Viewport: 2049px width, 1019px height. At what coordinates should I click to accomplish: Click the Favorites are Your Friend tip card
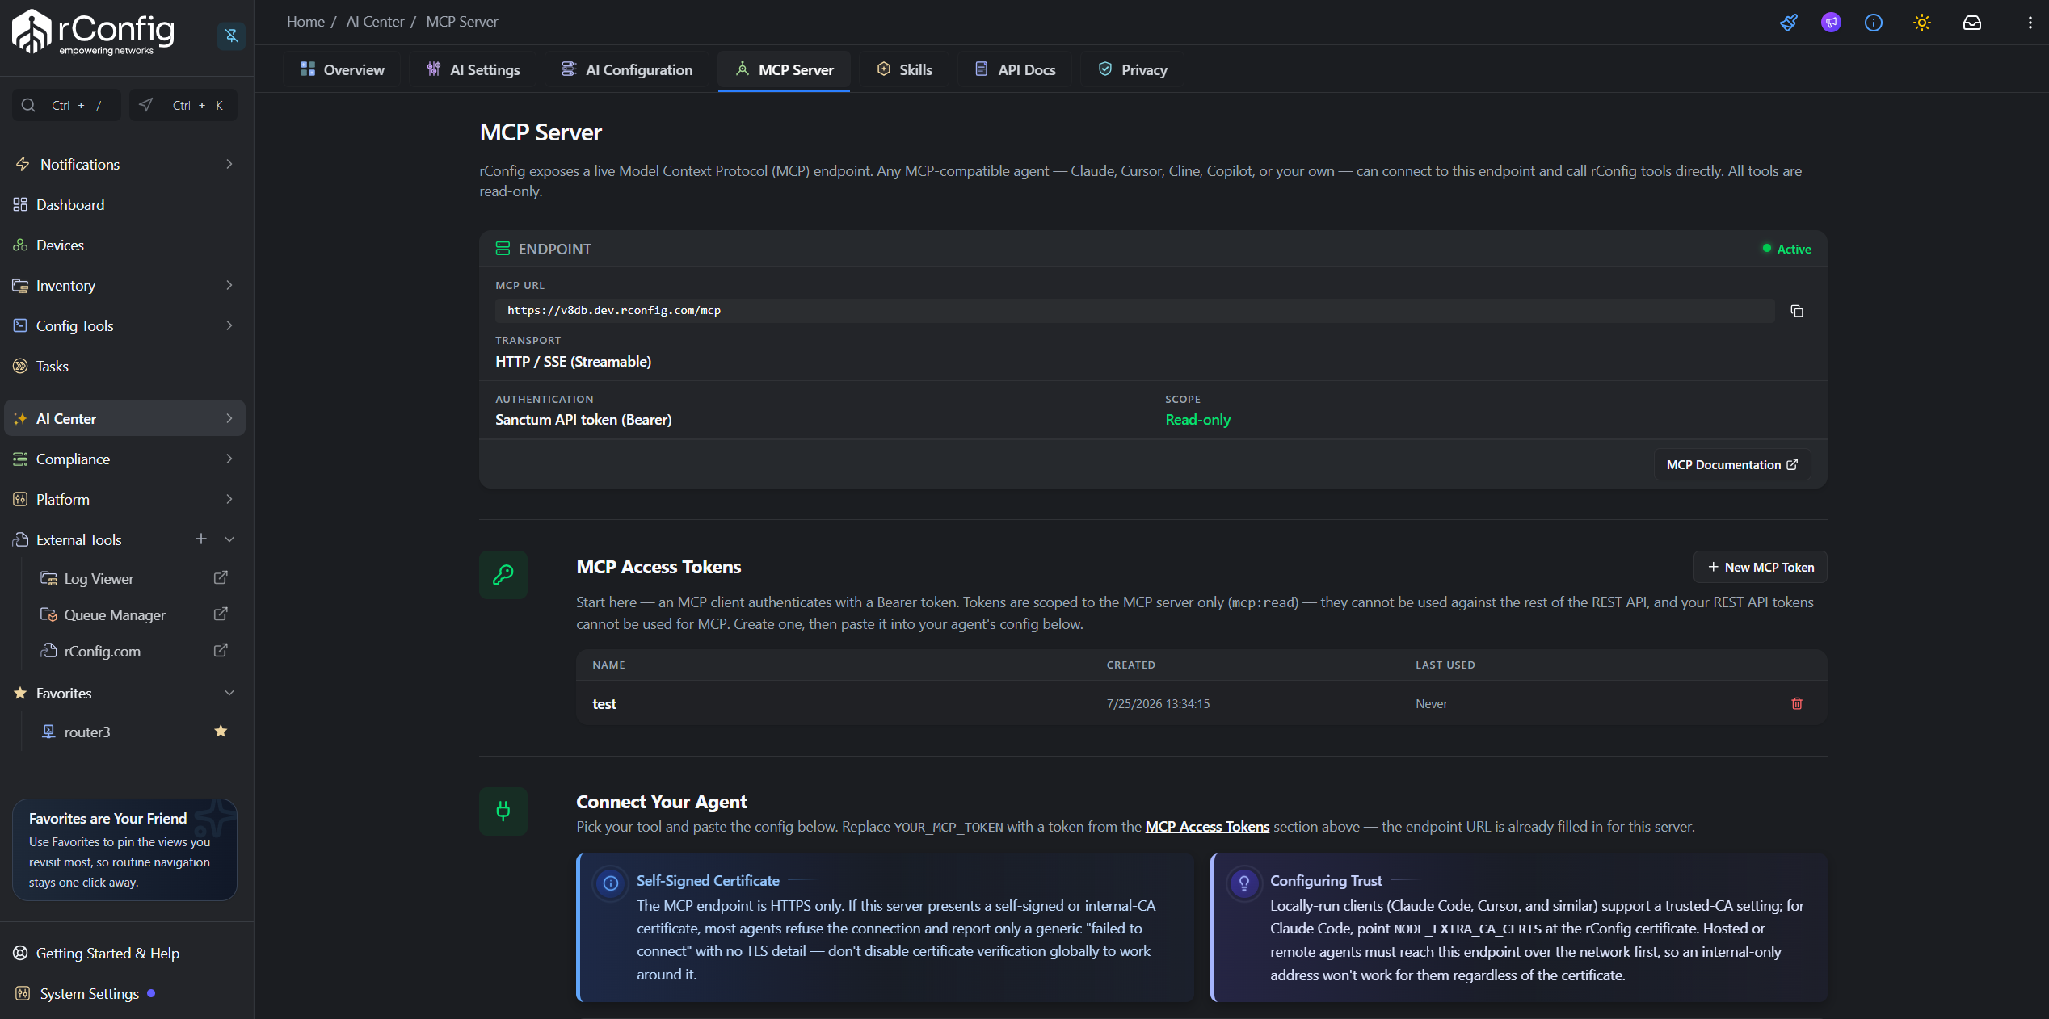coord(124,849)
